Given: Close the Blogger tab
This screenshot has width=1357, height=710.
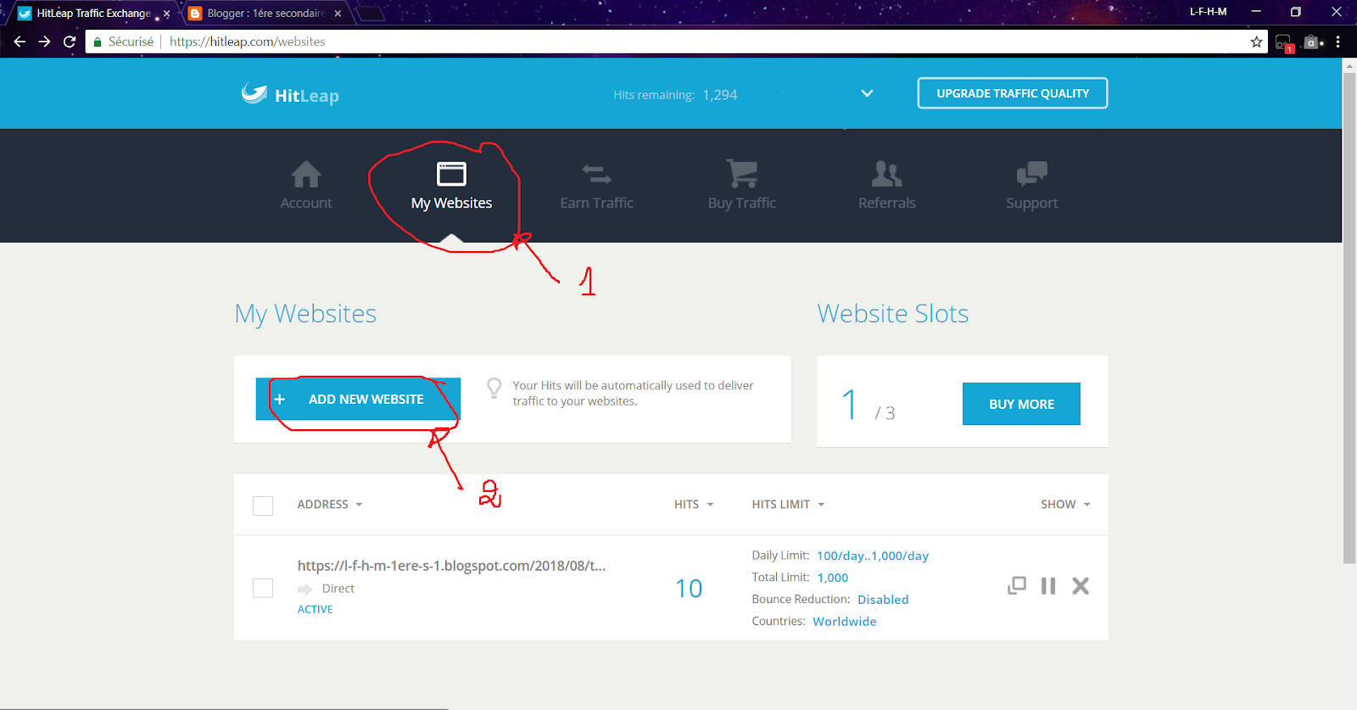Looking at the screenshot, I should 338,14.
